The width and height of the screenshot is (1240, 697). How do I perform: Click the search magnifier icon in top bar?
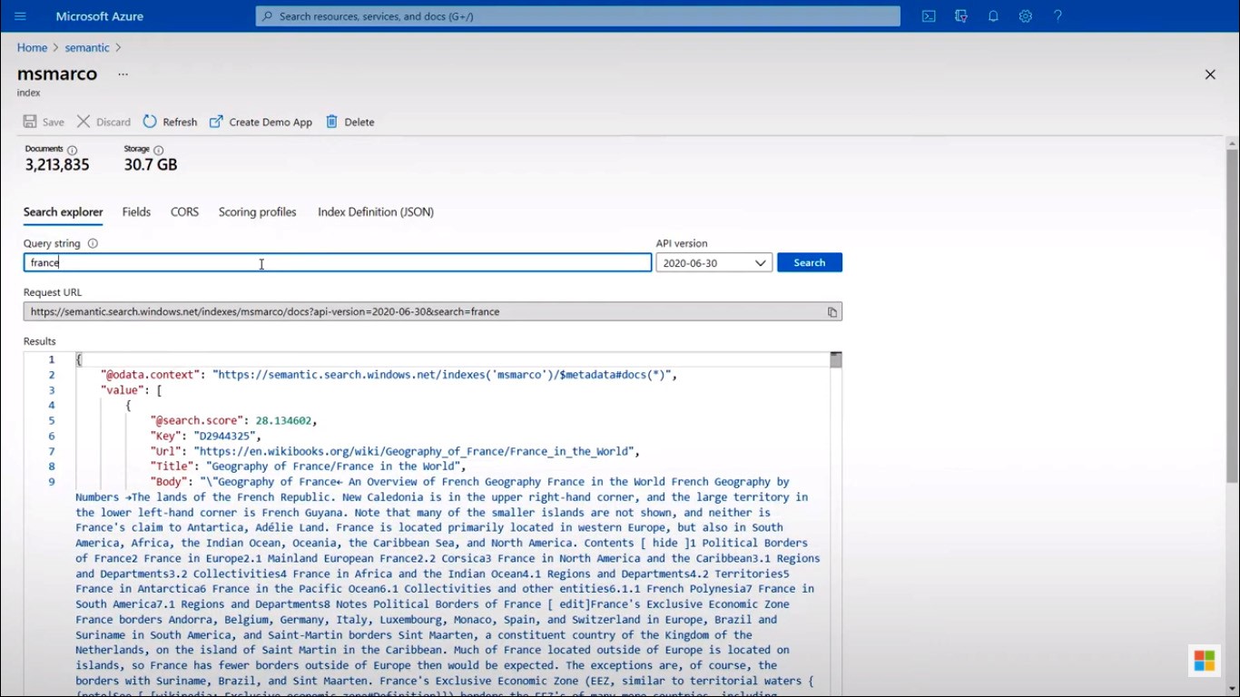pyautogui.click(x=268, y=16)
